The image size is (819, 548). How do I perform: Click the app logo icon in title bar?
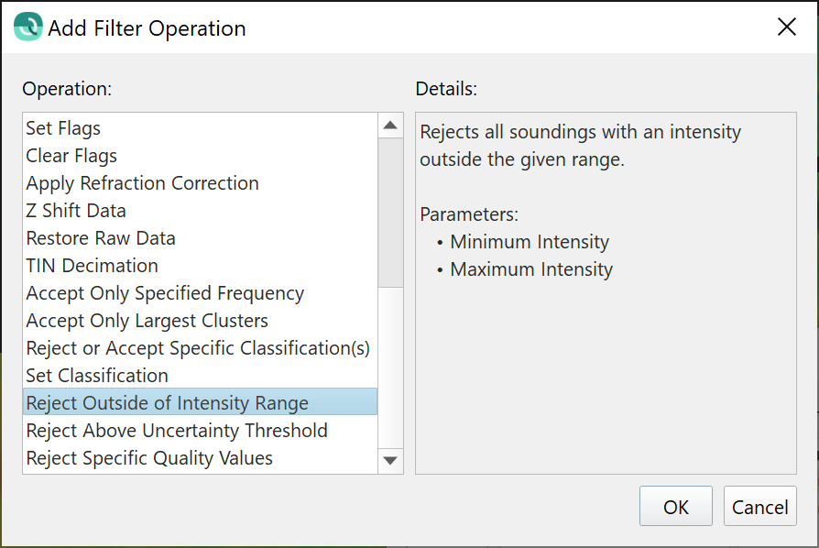[x=27, y=27]
